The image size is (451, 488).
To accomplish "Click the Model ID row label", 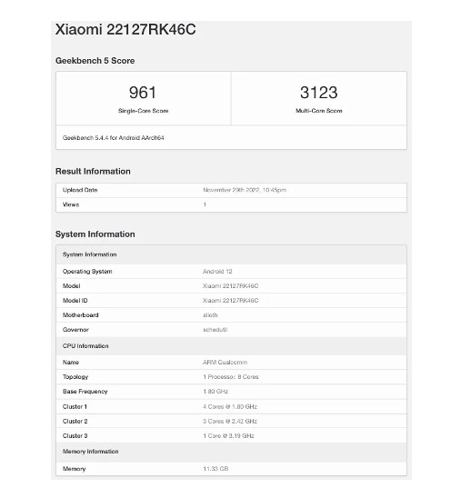I will coord(75,301).
